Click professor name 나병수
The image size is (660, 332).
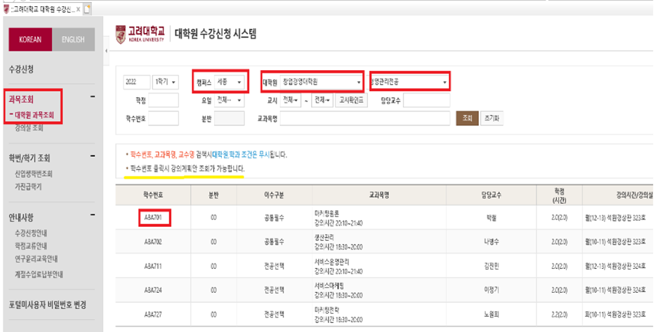[491, 242]
